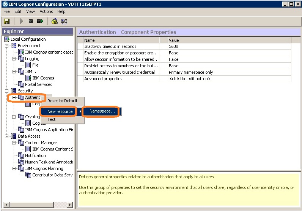Click the IBM Cognos Planning icon
Image resolution: width=302 pixels, height=211 pixels.
[x=21, y=168]
